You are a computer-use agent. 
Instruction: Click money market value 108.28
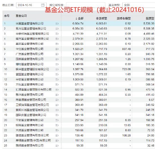(x=127, y=136)
